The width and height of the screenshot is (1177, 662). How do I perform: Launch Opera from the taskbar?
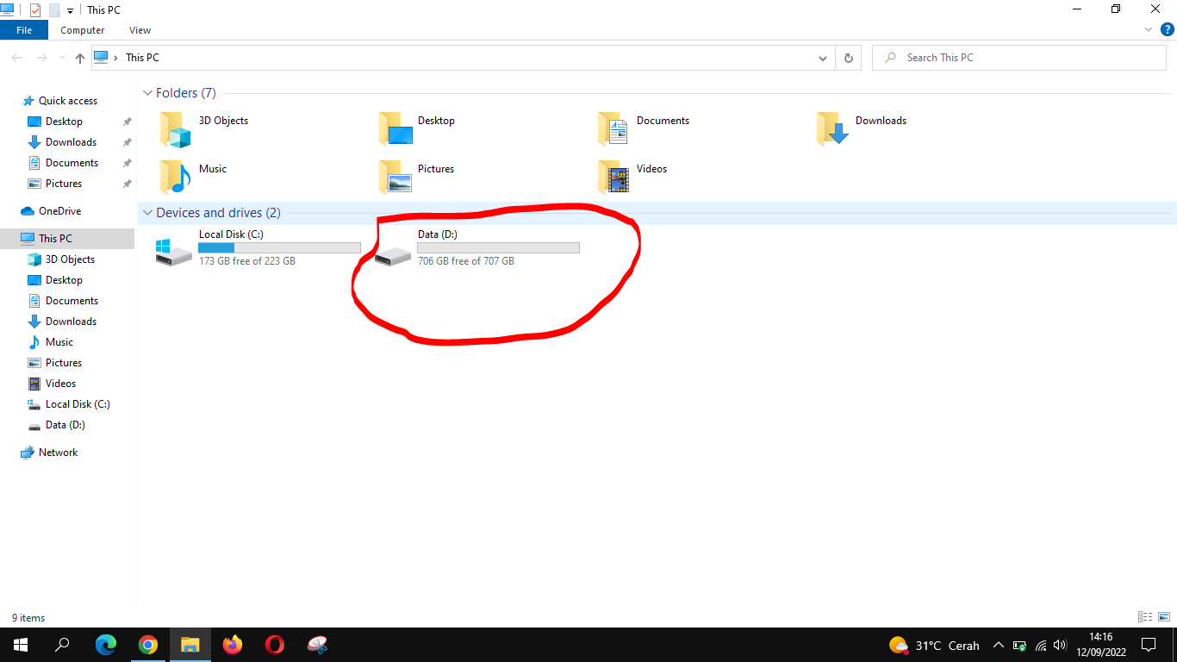[275, 645]
